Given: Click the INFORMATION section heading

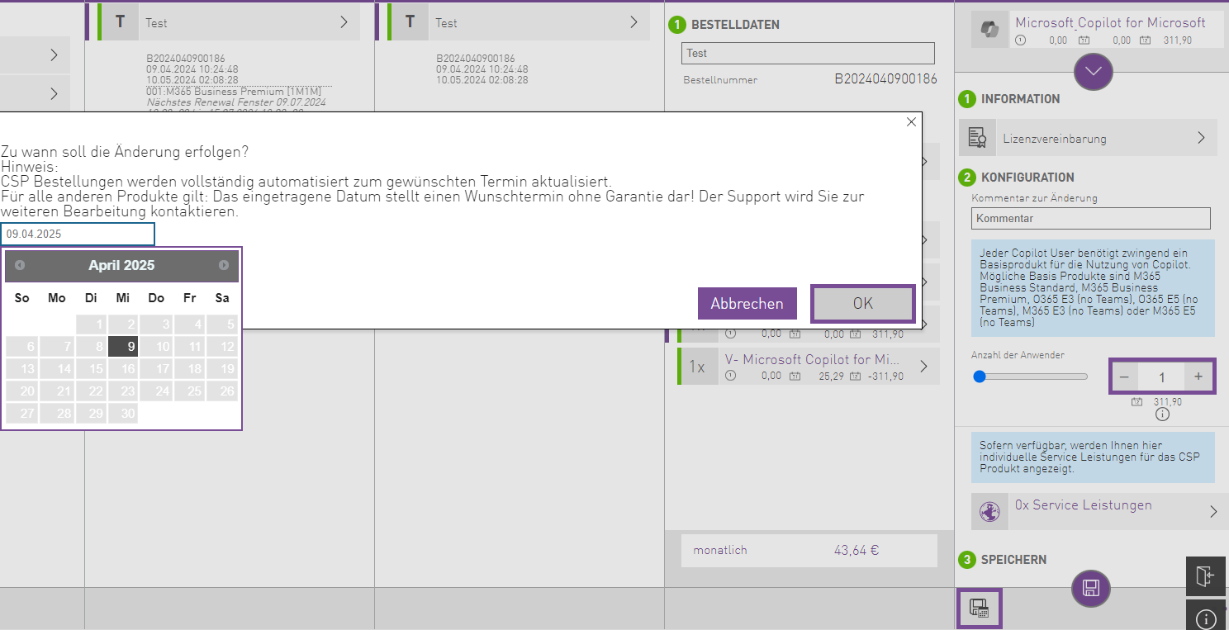Looking at the screenshot, I should tap(1020, 99).
